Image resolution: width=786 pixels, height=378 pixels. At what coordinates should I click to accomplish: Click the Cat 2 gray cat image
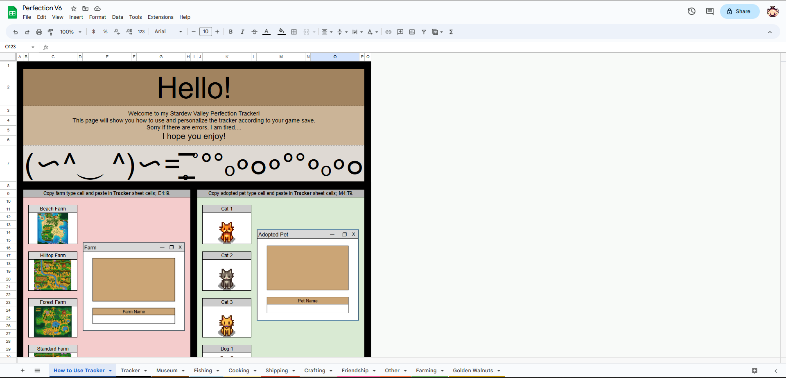tap(227, 279)
